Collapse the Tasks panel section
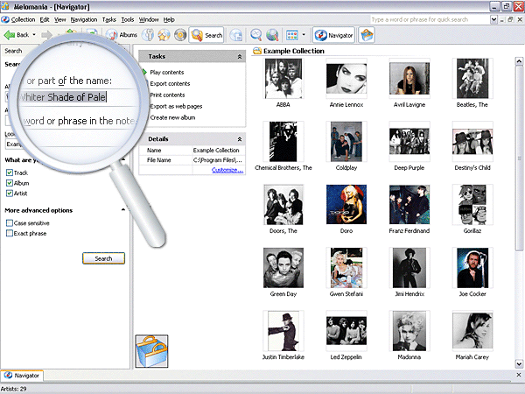This screenshot has height=394, width=525. (x=240, y=56)
